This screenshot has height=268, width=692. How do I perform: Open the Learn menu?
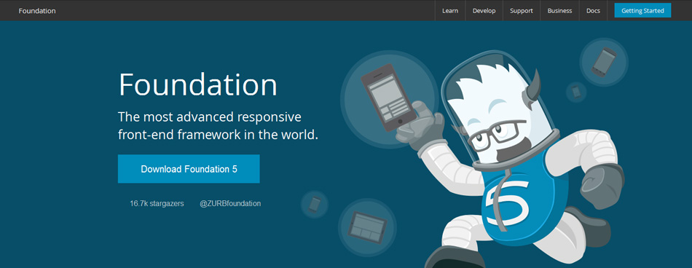pos(449,11)
